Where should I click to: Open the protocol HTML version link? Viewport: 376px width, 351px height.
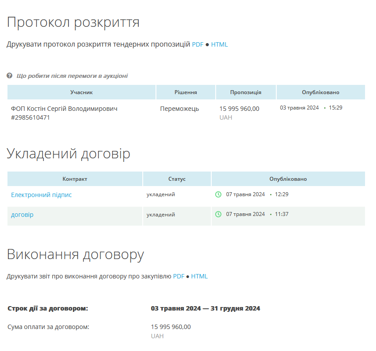tap(219, 44)
